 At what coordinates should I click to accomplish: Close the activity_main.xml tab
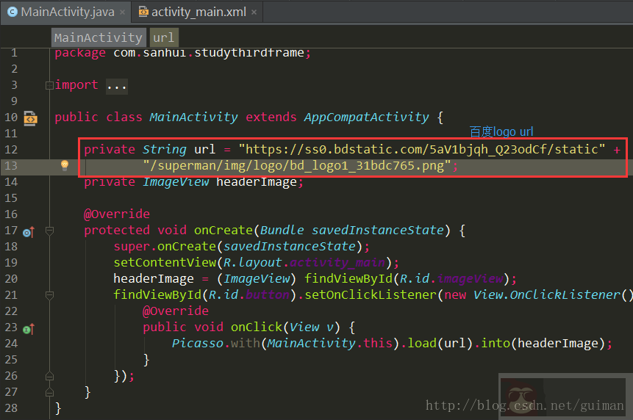pos(254,12)
